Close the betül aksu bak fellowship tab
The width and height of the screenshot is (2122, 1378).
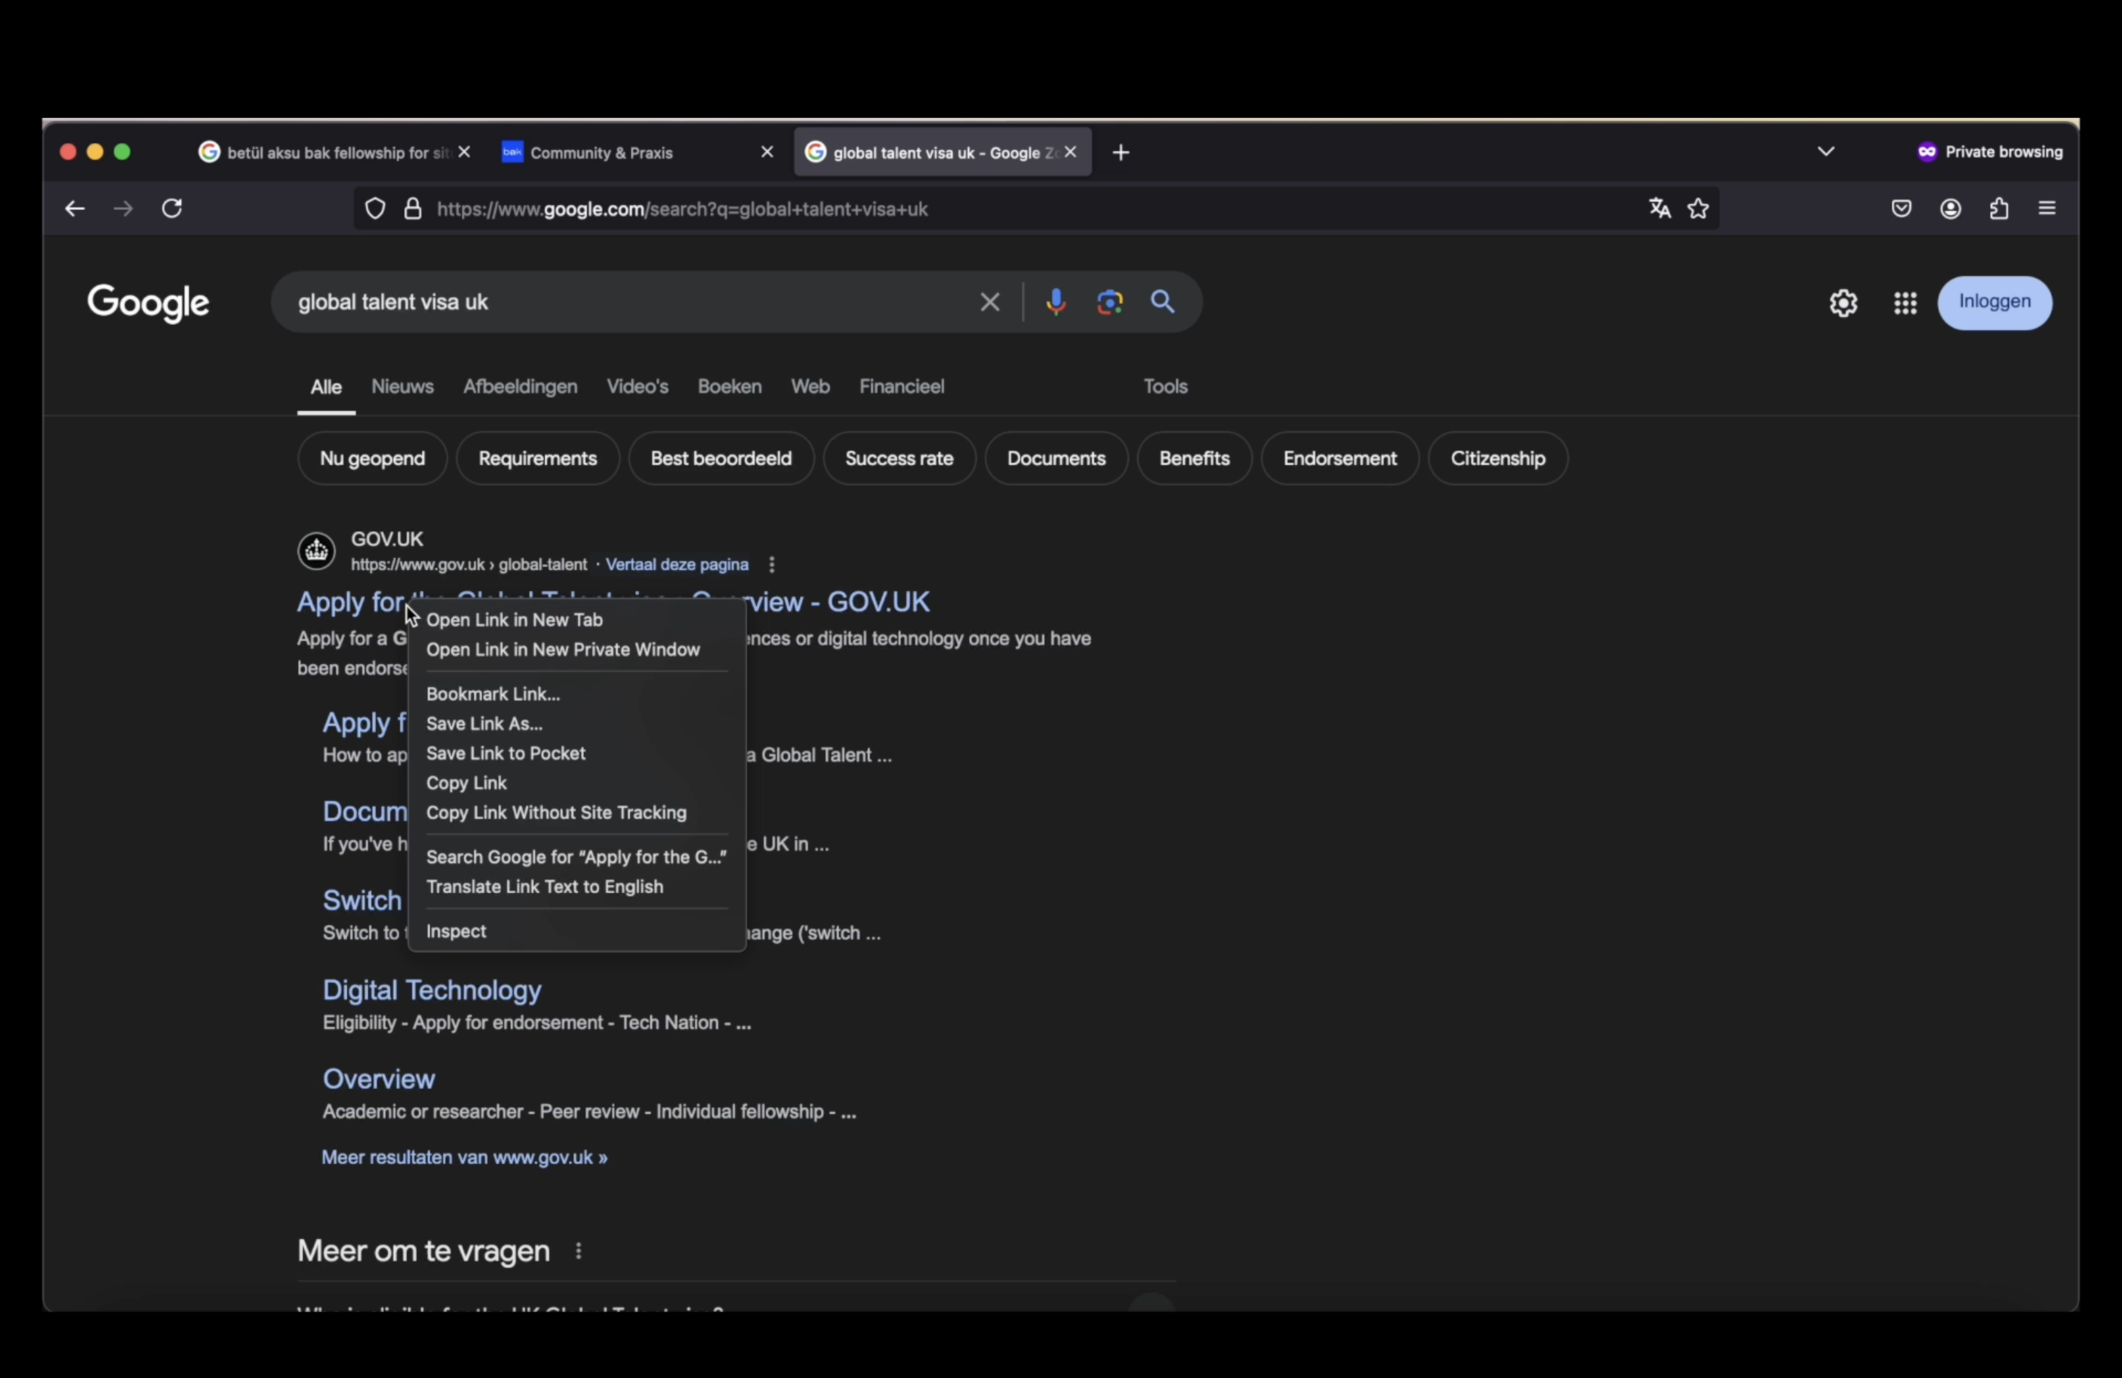coord(465,152)
